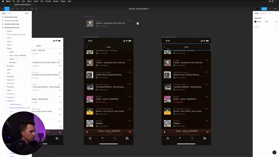The width and height of the screenshot is (279, 157).
Task: Open the Page 1 pages dropdown
Action: [x=27, y=13]
